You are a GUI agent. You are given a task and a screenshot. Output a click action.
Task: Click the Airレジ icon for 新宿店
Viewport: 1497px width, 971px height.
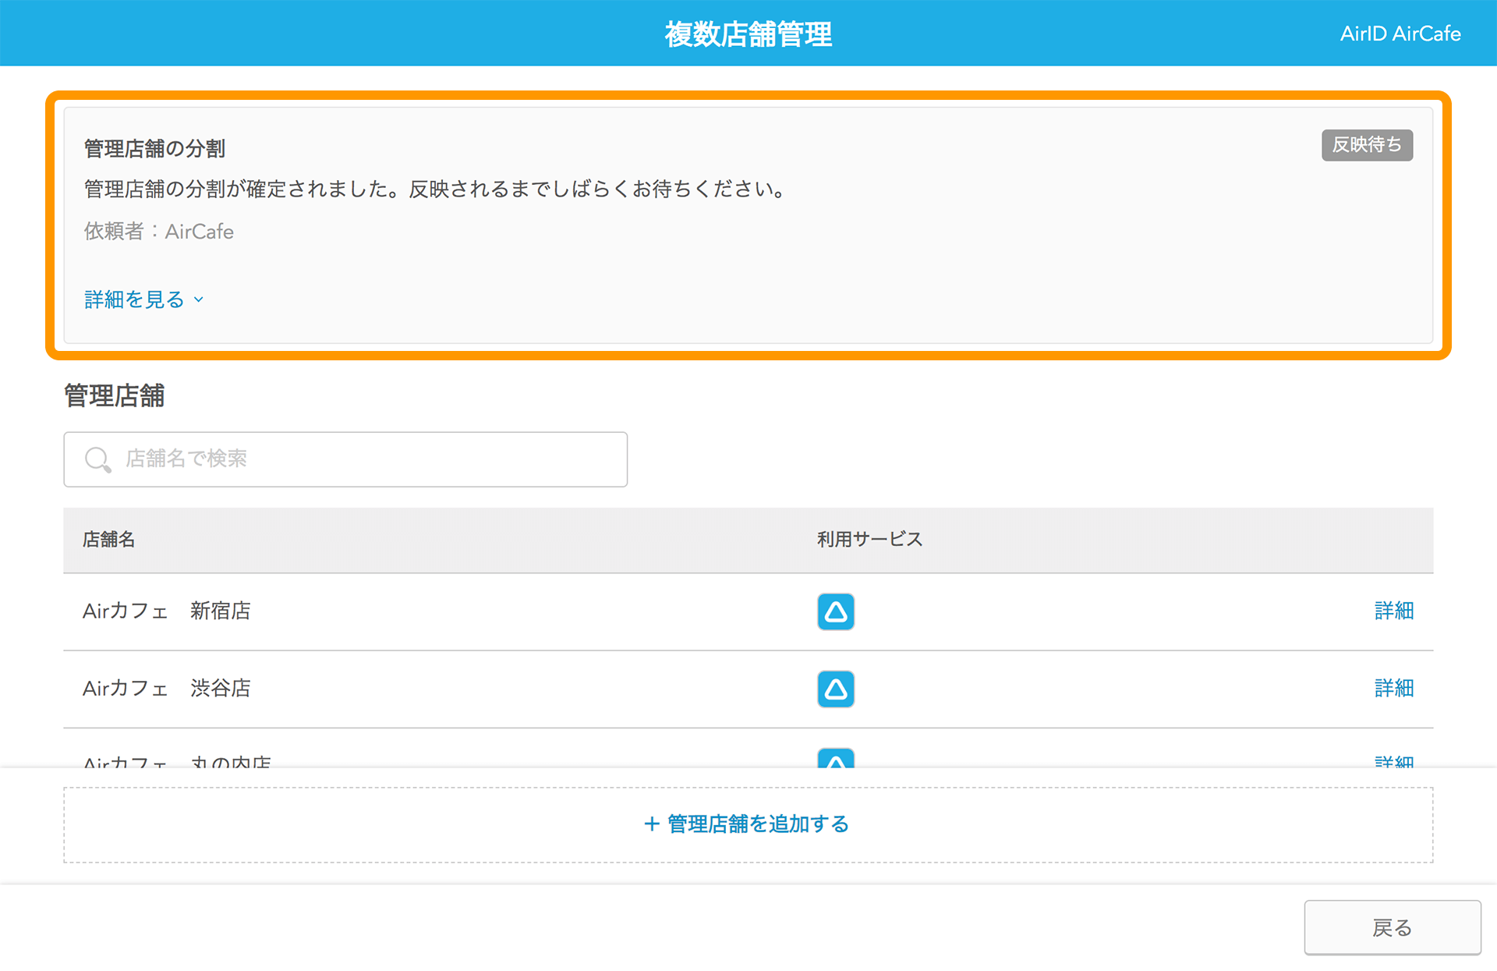coord(836,611)
